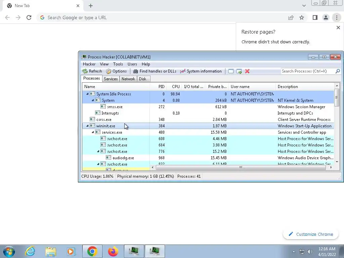Sort by the Name column header

click(x=116, y=87)
